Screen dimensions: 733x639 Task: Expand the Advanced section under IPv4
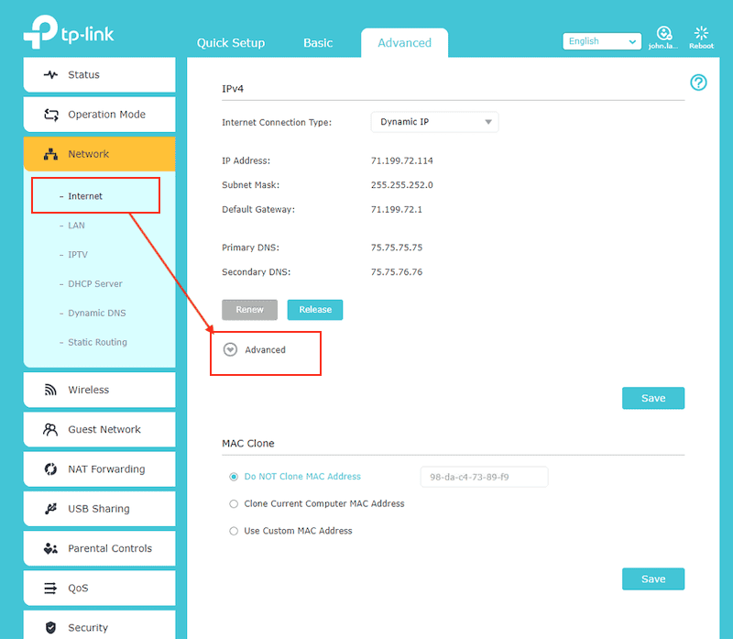click(x=231, y=349)
